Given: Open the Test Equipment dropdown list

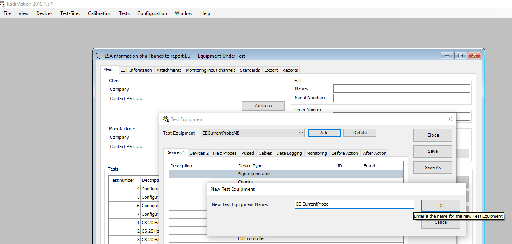Looking at the screenshot, I should pos(301,133).
